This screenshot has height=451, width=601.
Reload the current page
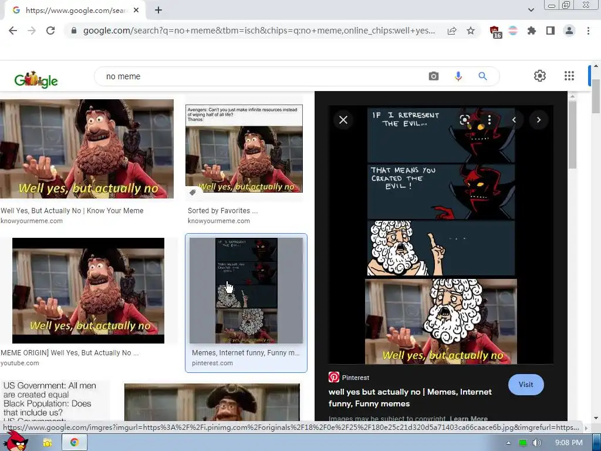[x=50, y=31]
